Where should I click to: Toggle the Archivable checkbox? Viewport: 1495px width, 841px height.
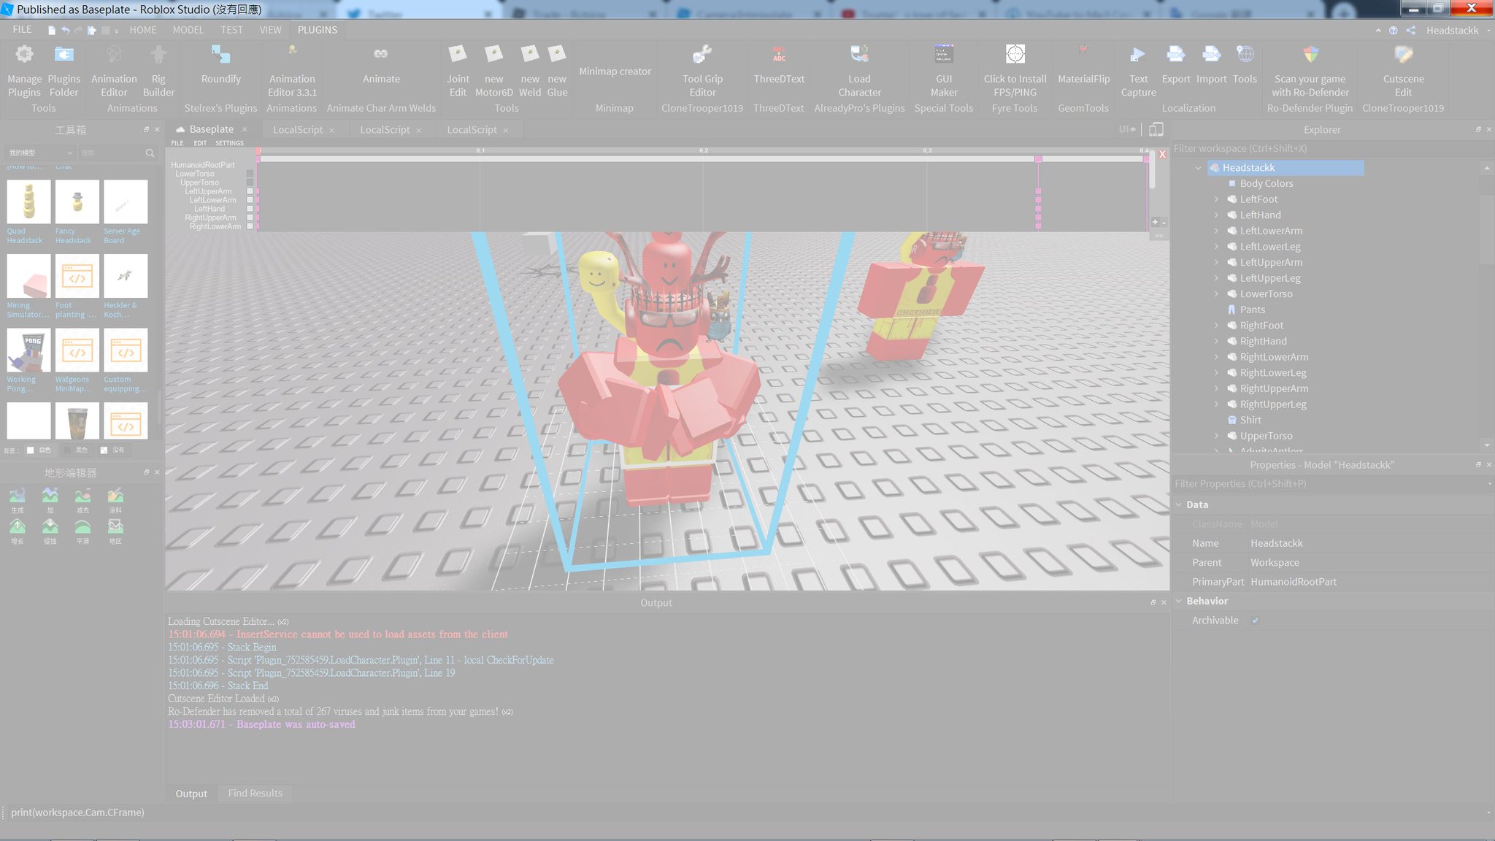click(x=1255, y=621)
